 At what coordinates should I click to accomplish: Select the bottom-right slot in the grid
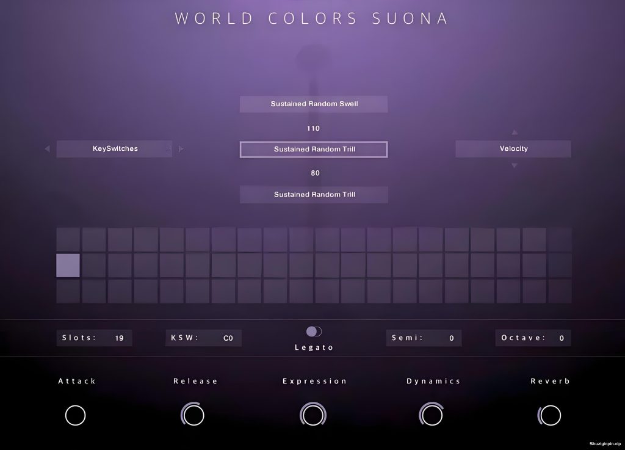click(560, 291)
